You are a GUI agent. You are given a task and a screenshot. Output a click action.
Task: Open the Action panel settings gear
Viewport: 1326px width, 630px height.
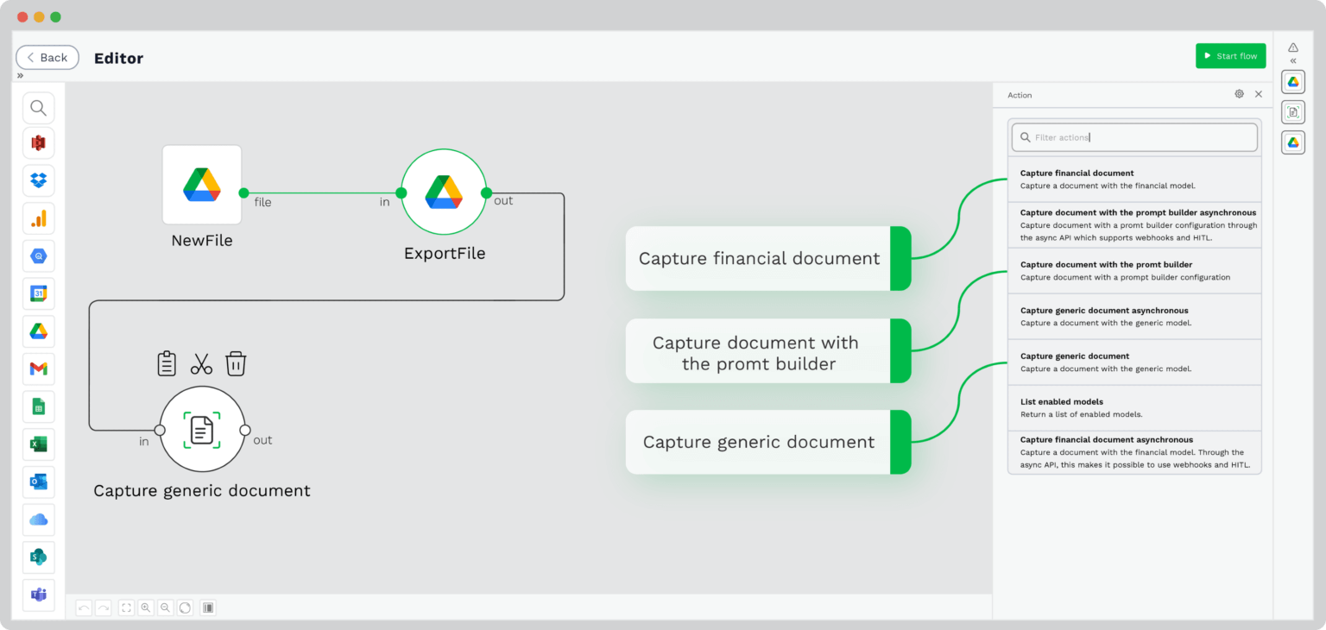pyautogui.click(x=1239, y=94)
